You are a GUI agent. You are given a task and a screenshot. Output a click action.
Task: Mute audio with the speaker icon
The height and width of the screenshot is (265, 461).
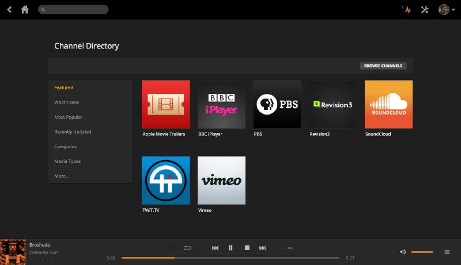coord(402,252)
